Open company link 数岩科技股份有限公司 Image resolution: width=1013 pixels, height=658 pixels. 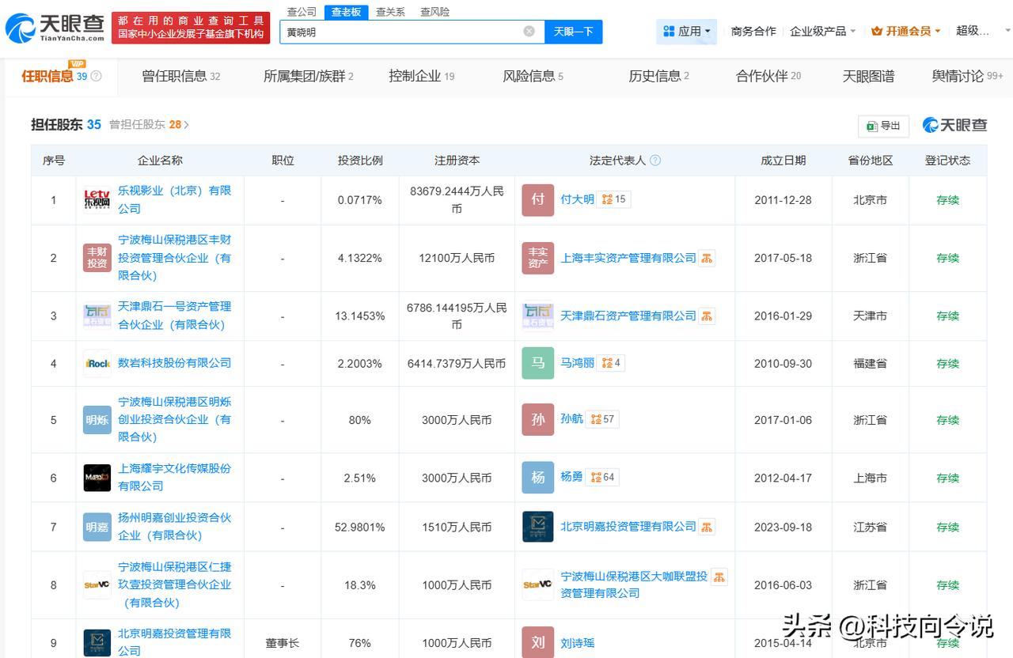tap(175, 363)
